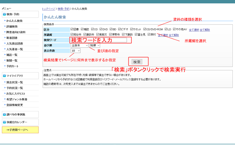The image size is (235, 145).
Task: Open 新聞一覧 in the side menu
Action: (x=12, y=60)
